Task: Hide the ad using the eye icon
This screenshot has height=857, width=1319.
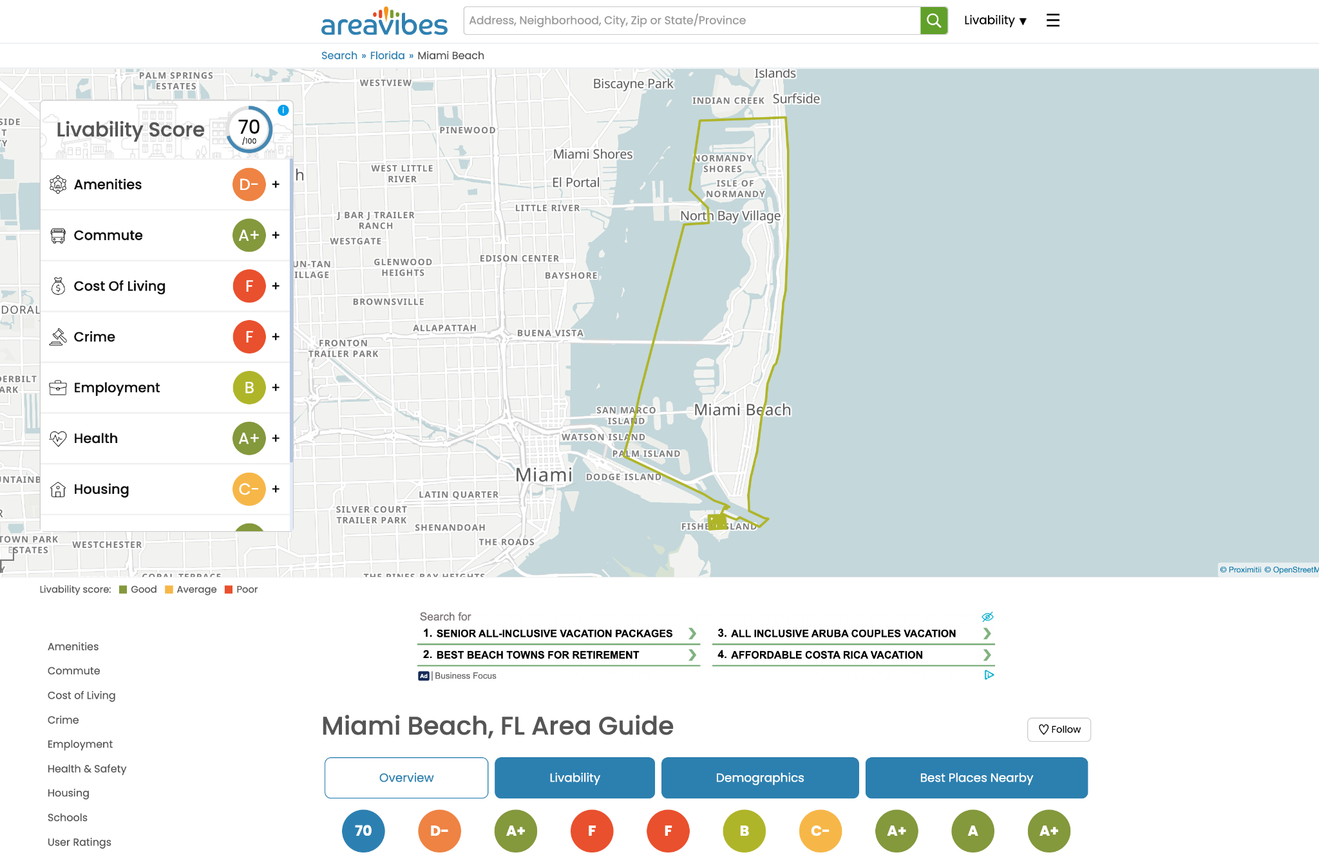Action: [987, 617]
